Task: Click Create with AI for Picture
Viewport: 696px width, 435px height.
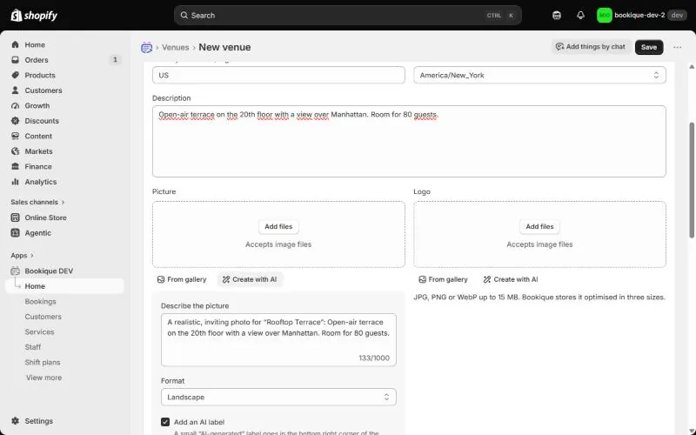Action: click(x=250, y=279)
